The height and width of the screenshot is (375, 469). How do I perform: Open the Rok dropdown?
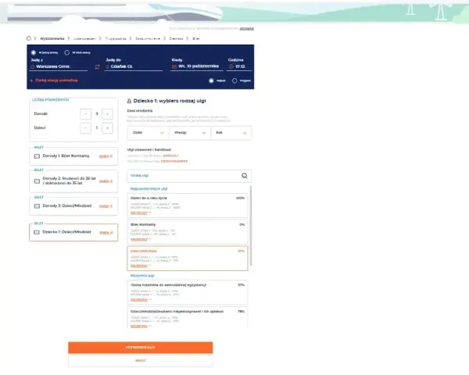tap(231, 133)
